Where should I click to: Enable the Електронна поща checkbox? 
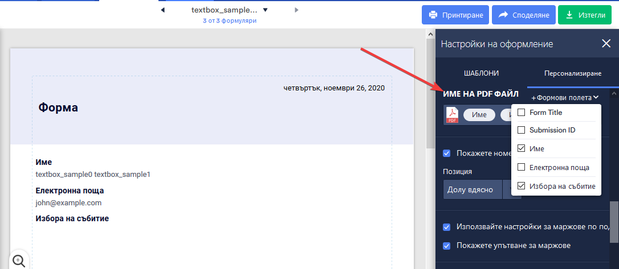[x=521, y=167]
